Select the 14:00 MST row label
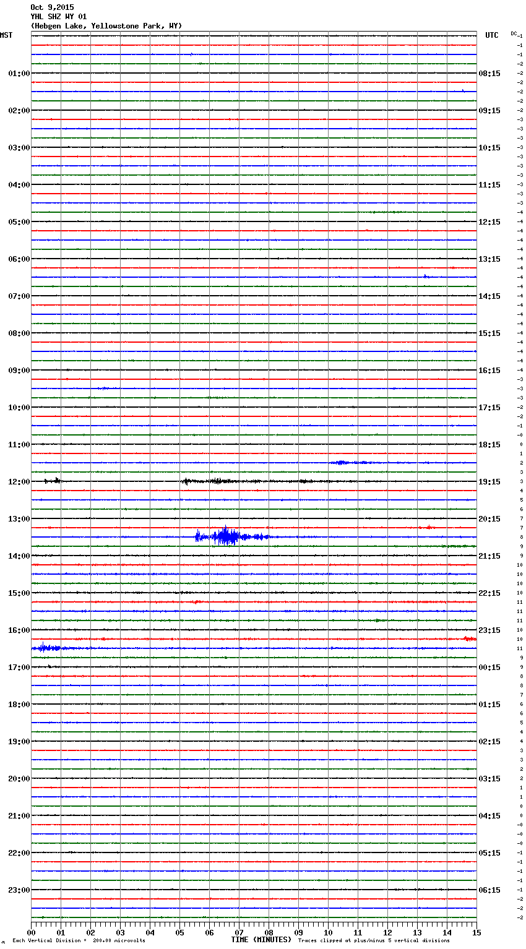The height and width of the screenshot is (949, 526). point(19,556)
